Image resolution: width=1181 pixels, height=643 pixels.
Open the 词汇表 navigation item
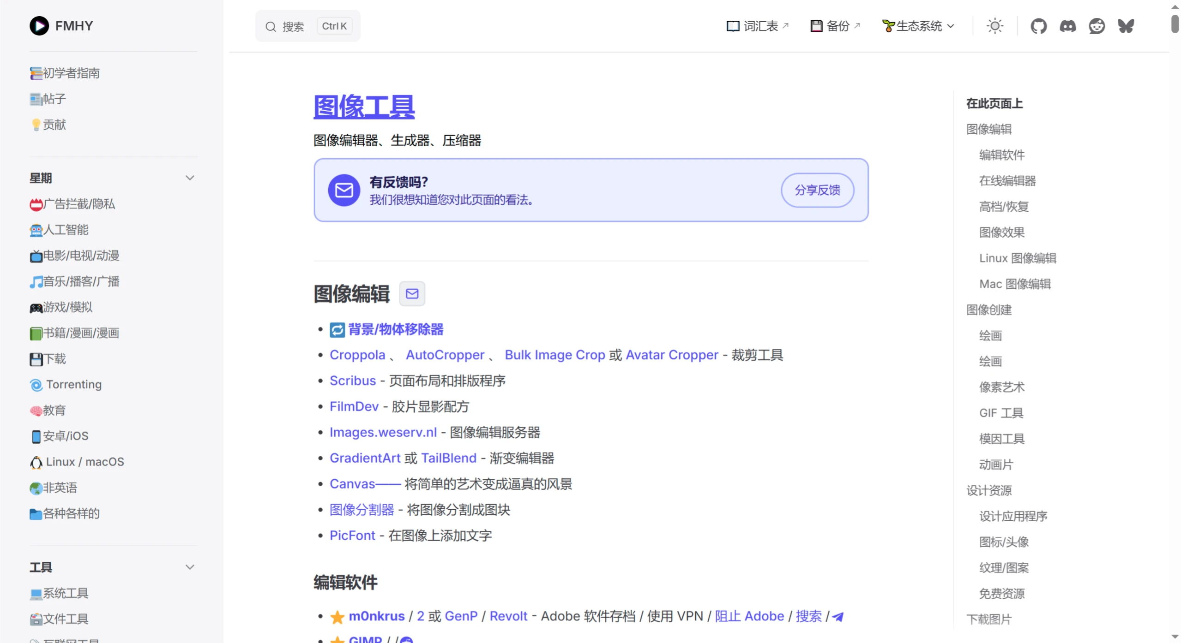[x=757, y=25]
